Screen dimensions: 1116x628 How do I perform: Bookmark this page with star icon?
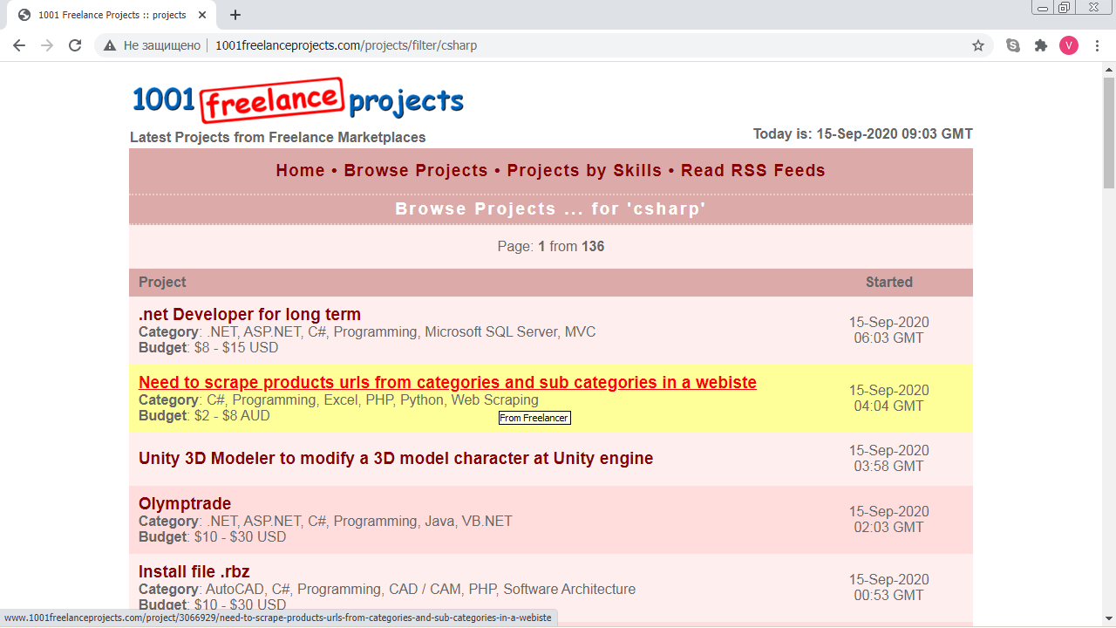[x=978, y=45]
